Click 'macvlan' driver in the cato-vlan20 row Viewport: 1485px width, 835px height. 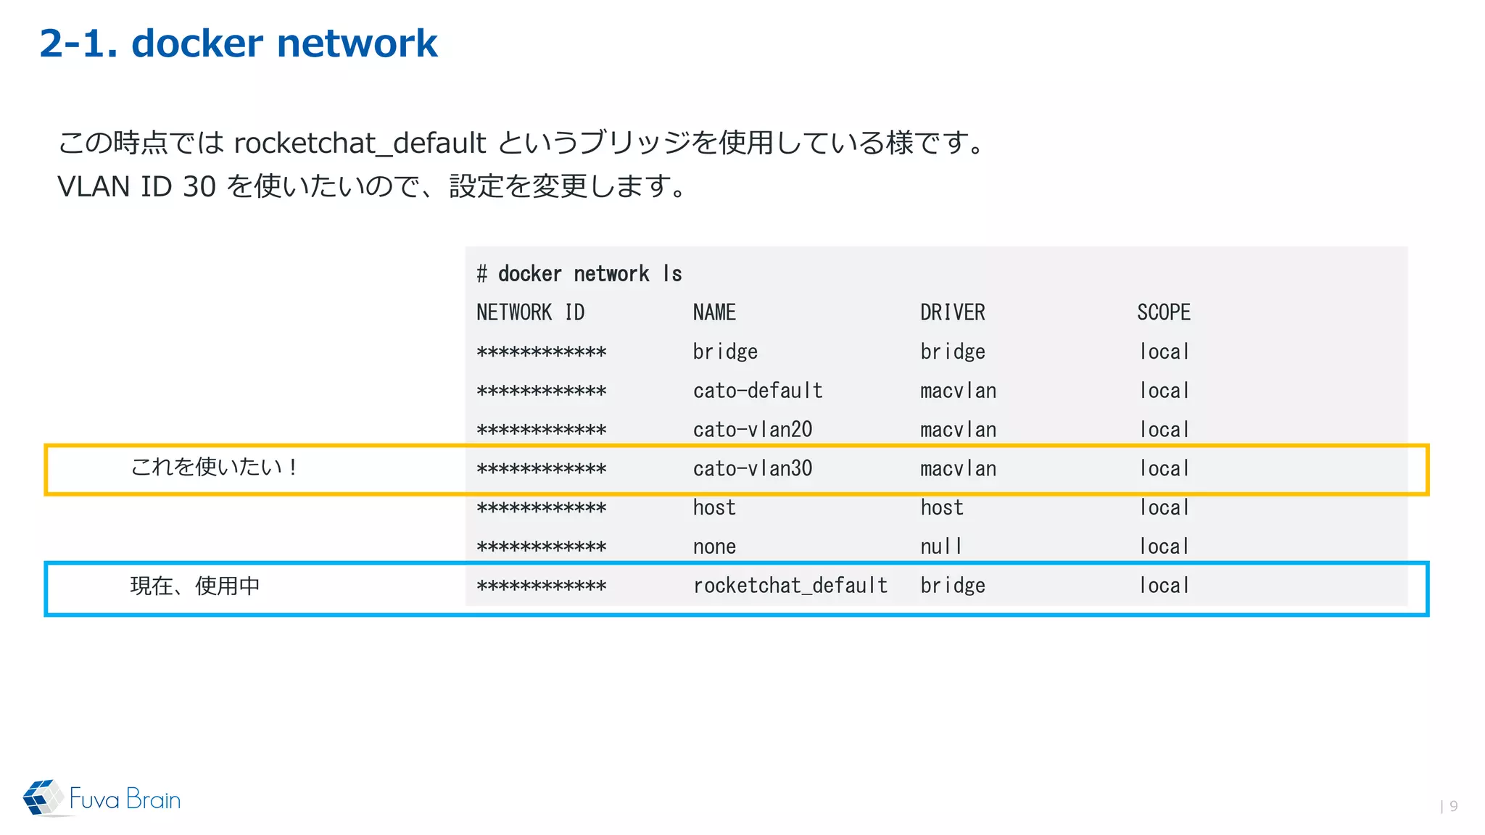click(958, 430)
